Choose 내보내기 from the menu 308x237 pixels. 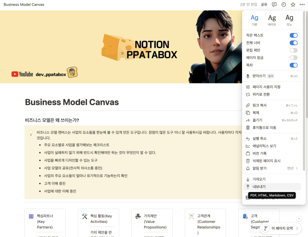point(272,187)
